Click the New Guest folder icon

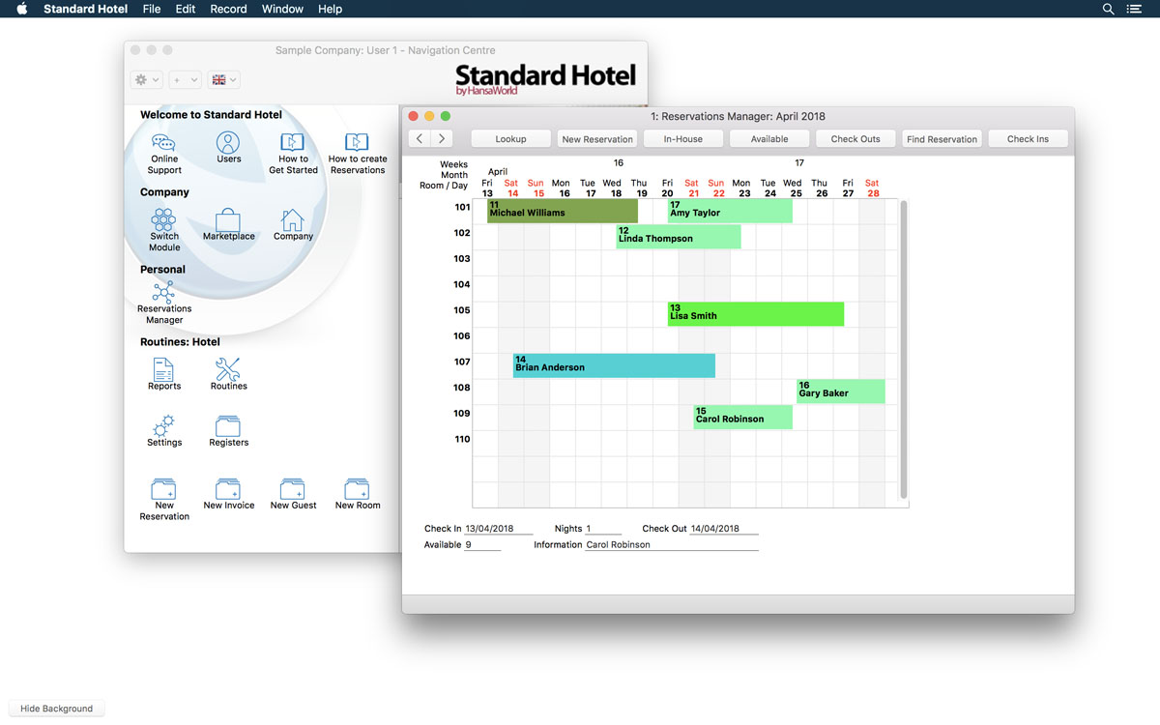click(293, 489)
